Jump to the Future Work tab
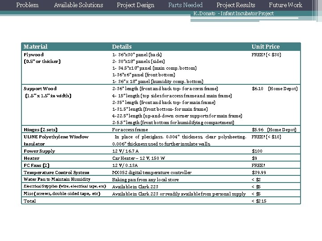 pos(285,5)
